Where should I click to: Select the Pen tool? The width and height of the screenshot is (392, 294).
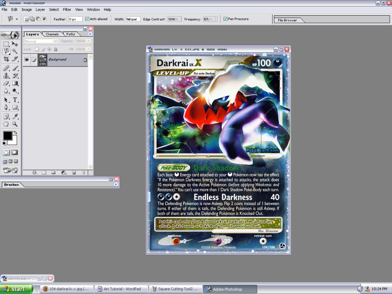click(6, 107)
